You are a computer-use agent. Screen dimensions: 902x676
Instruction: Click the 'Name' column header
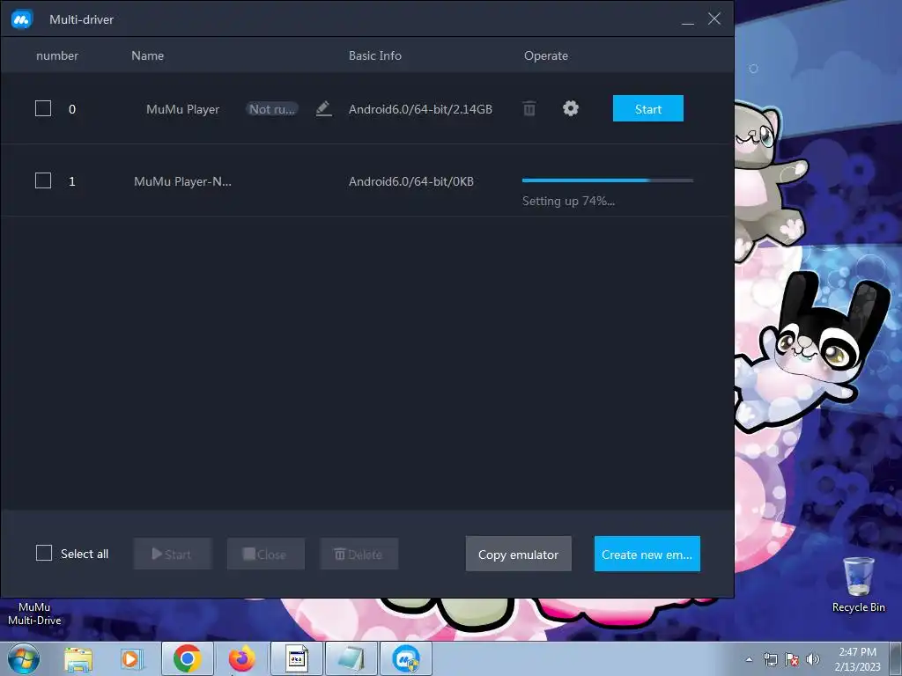147,55
